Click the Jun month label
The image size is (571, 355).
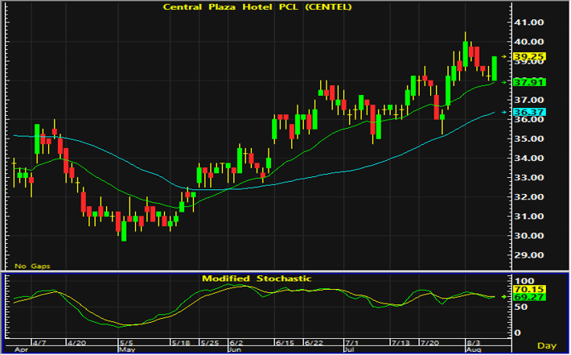tap(235, 349)
